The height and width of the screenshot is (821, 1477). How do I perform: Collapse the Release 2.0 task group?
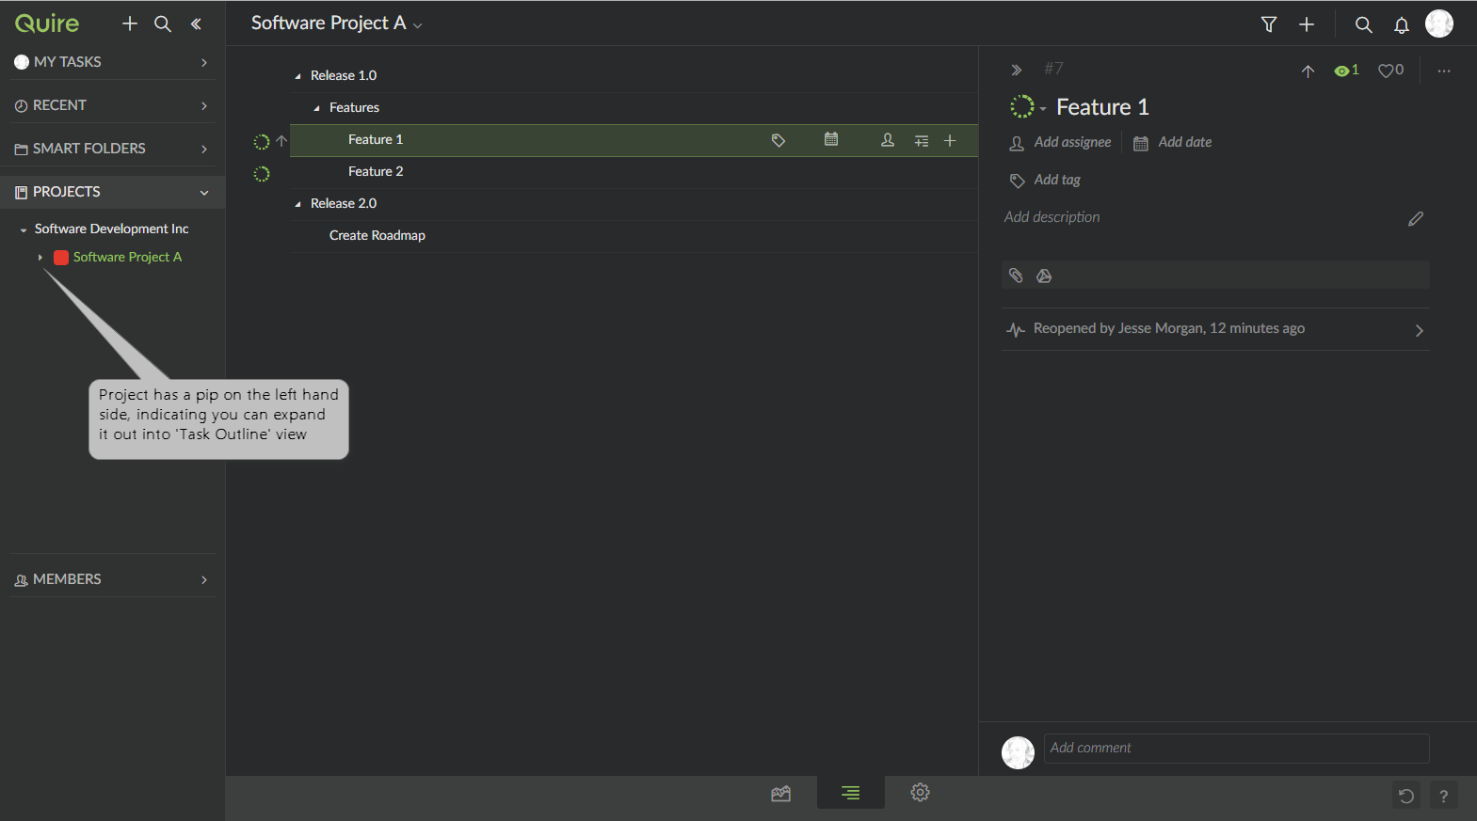click(298, 204)
